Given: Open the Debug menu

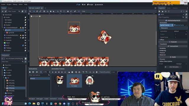Looking at the screenshot, I should click(x=15, y=4).
